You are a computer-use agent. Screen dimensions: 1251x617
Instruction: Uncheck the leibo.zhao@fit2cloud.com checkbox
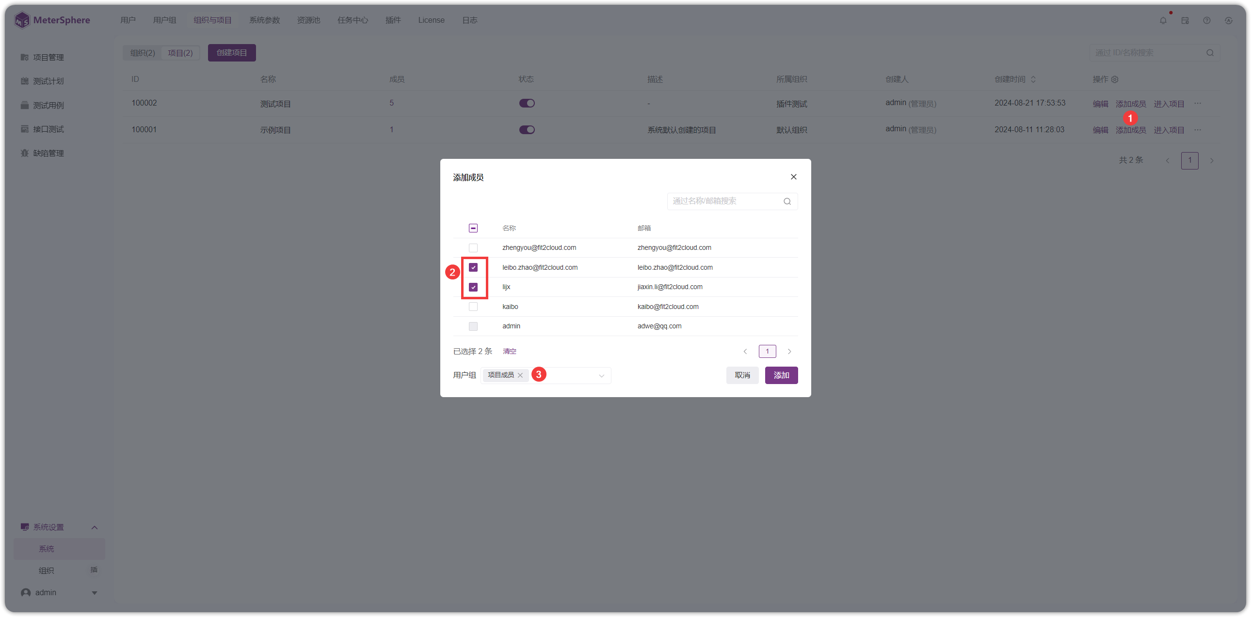(473, 267)
